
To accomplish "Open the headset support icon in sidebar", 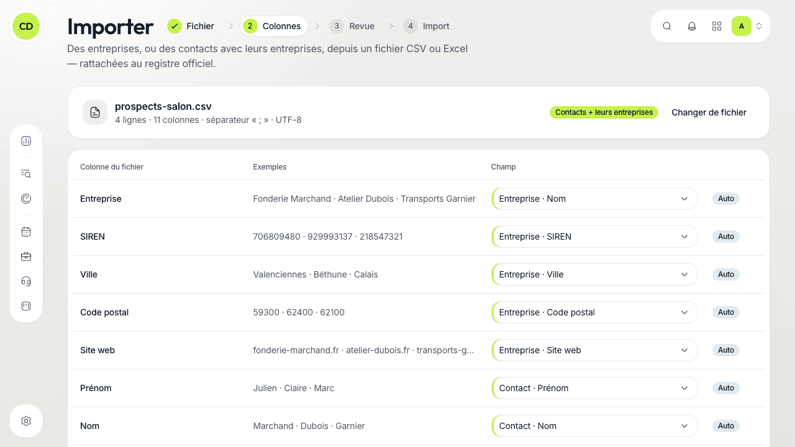I will click(26, 281).
